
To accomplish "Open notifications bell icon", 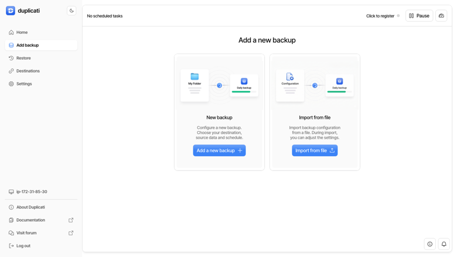I will click(x=444, y=244).
